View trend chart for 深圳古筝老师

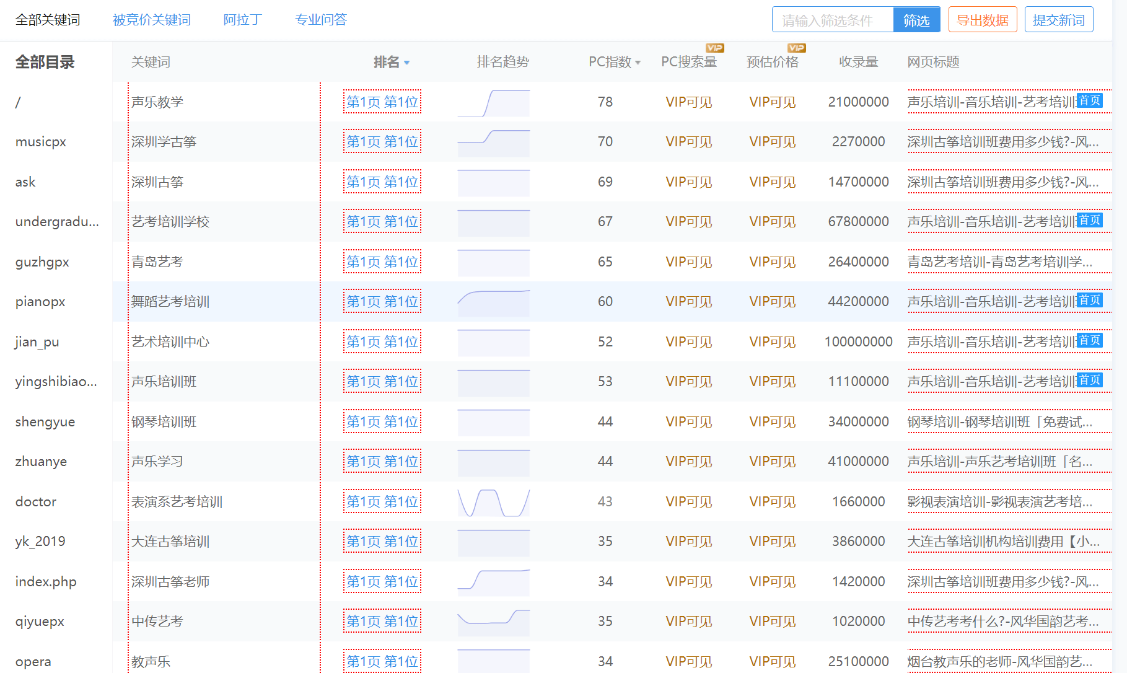click(494, 583)
